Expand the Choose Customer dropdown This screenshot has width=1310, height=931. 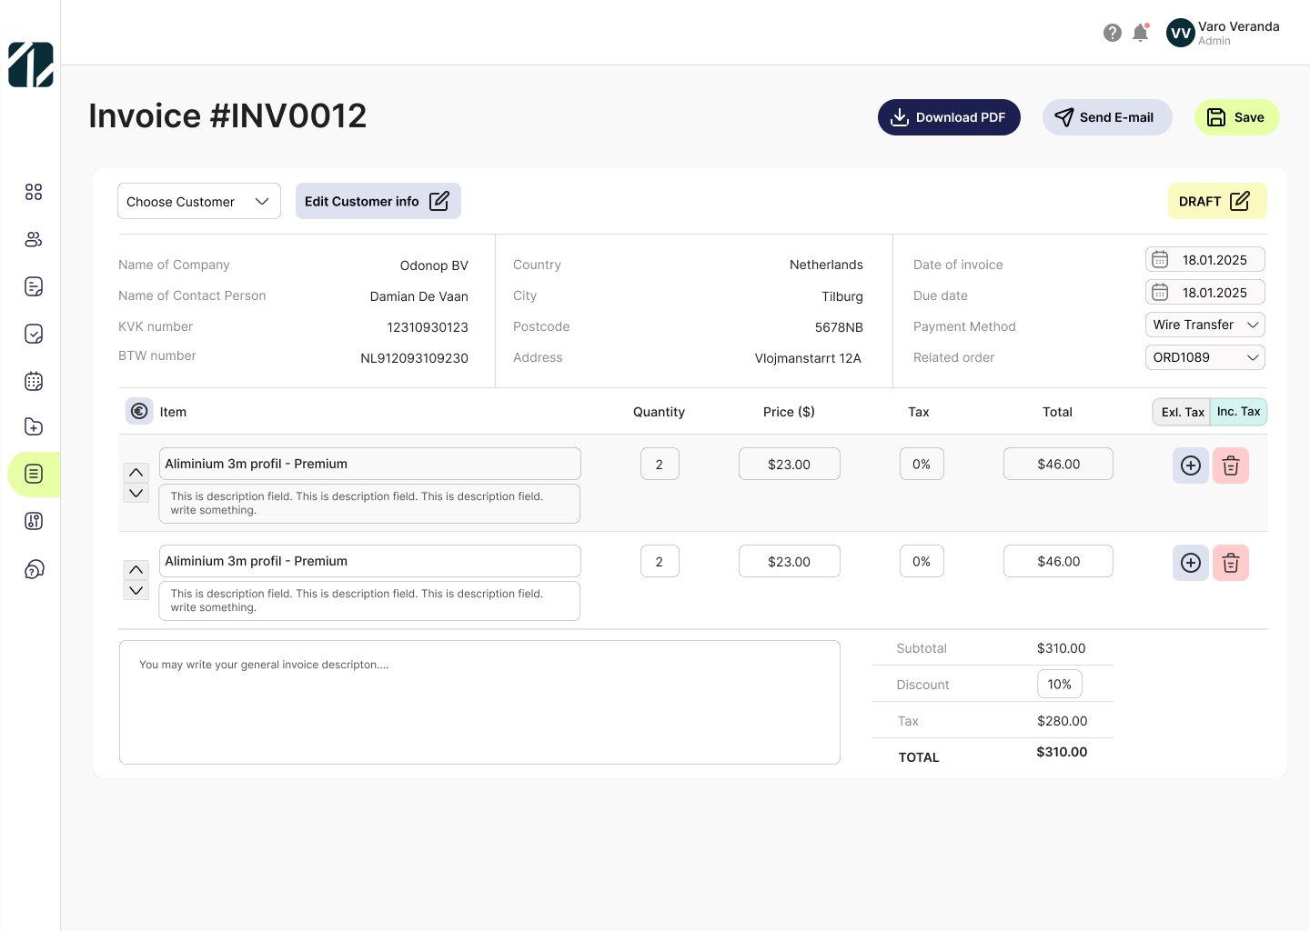(x=198, y=202)
